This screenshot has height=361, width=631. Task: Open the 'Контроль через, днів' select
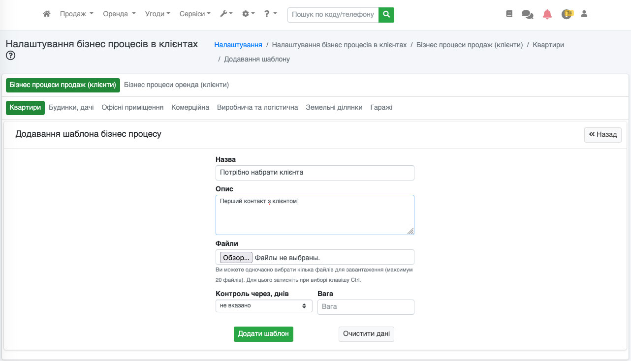(264, 306)
